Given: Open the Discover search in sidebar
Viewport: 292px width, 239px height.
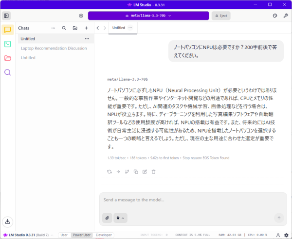Looking at the screenshot, I should [x=7, y=72].
